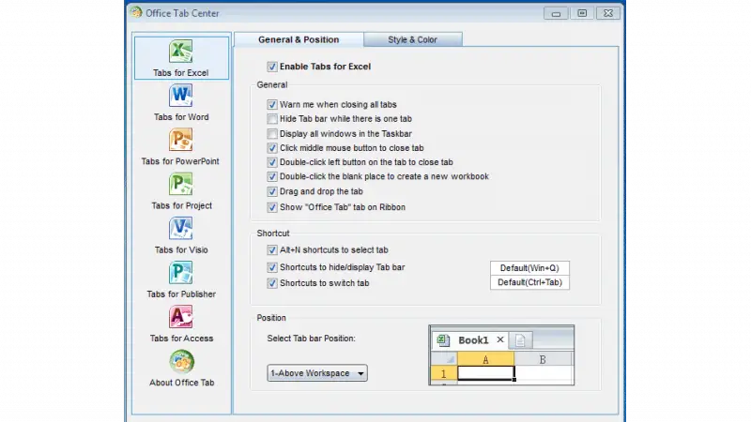Switch to the General & Position tab

[x=299, y=39]
